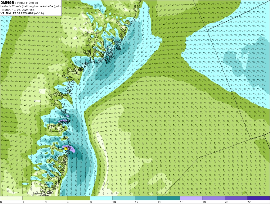Click legend scale value '0'
This screenshot has width=270, height=204.
click(x=1, y=202)
